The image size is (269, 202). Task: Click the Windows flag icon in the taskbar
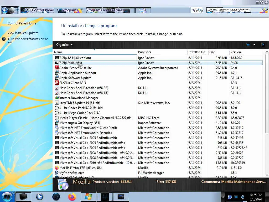[x=88, y=197]
